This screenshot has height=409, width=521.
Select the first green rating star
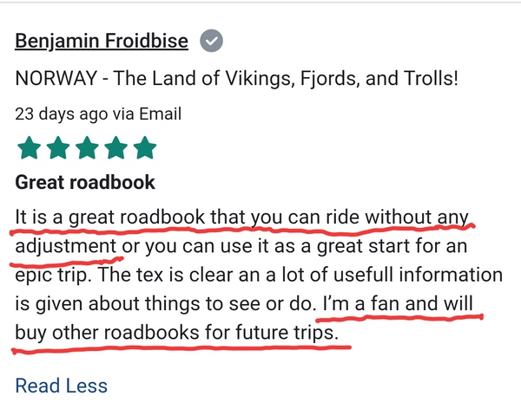point(29,148)
